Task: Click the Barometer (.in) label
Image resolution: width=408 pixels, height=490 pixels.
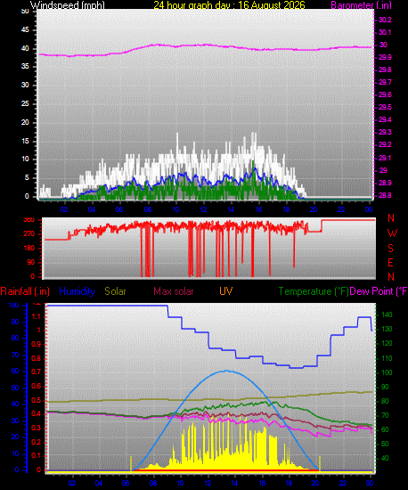Action: coord(361,5)
